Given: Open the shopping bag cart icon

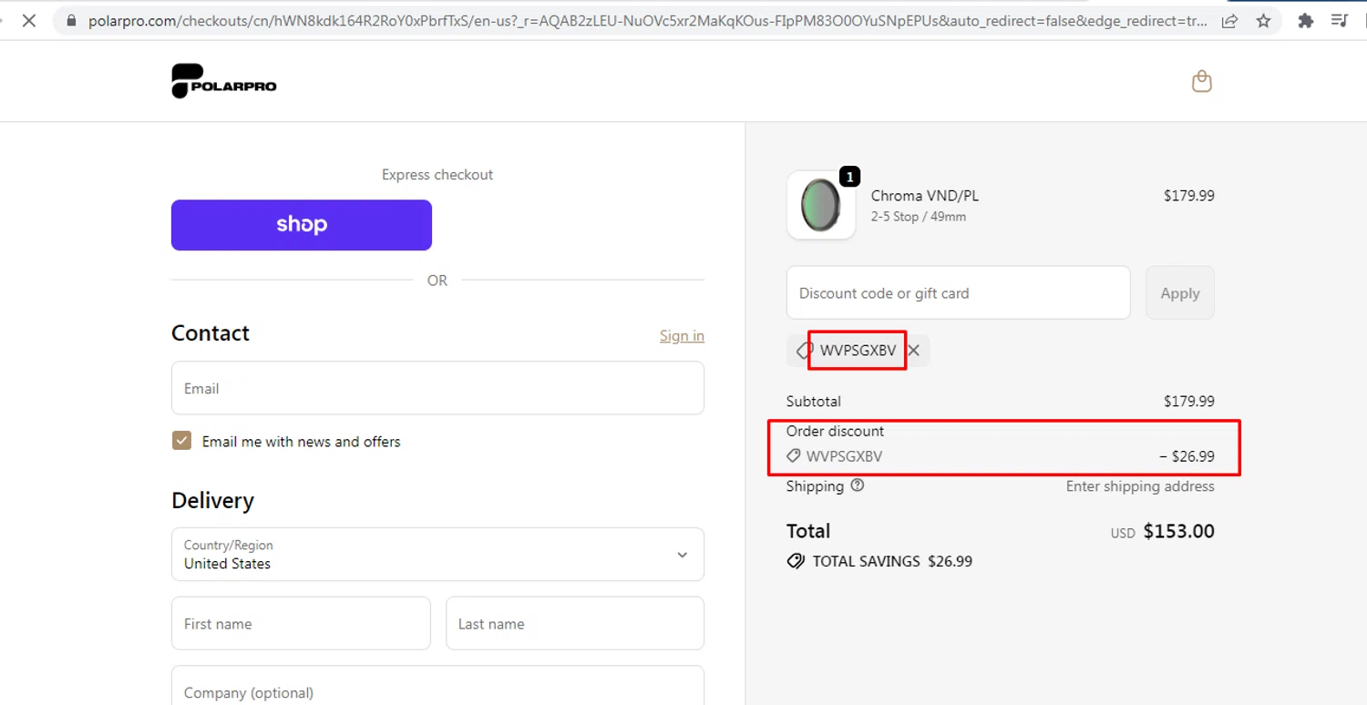Looking at the screenshot, I should (1202, 81).
